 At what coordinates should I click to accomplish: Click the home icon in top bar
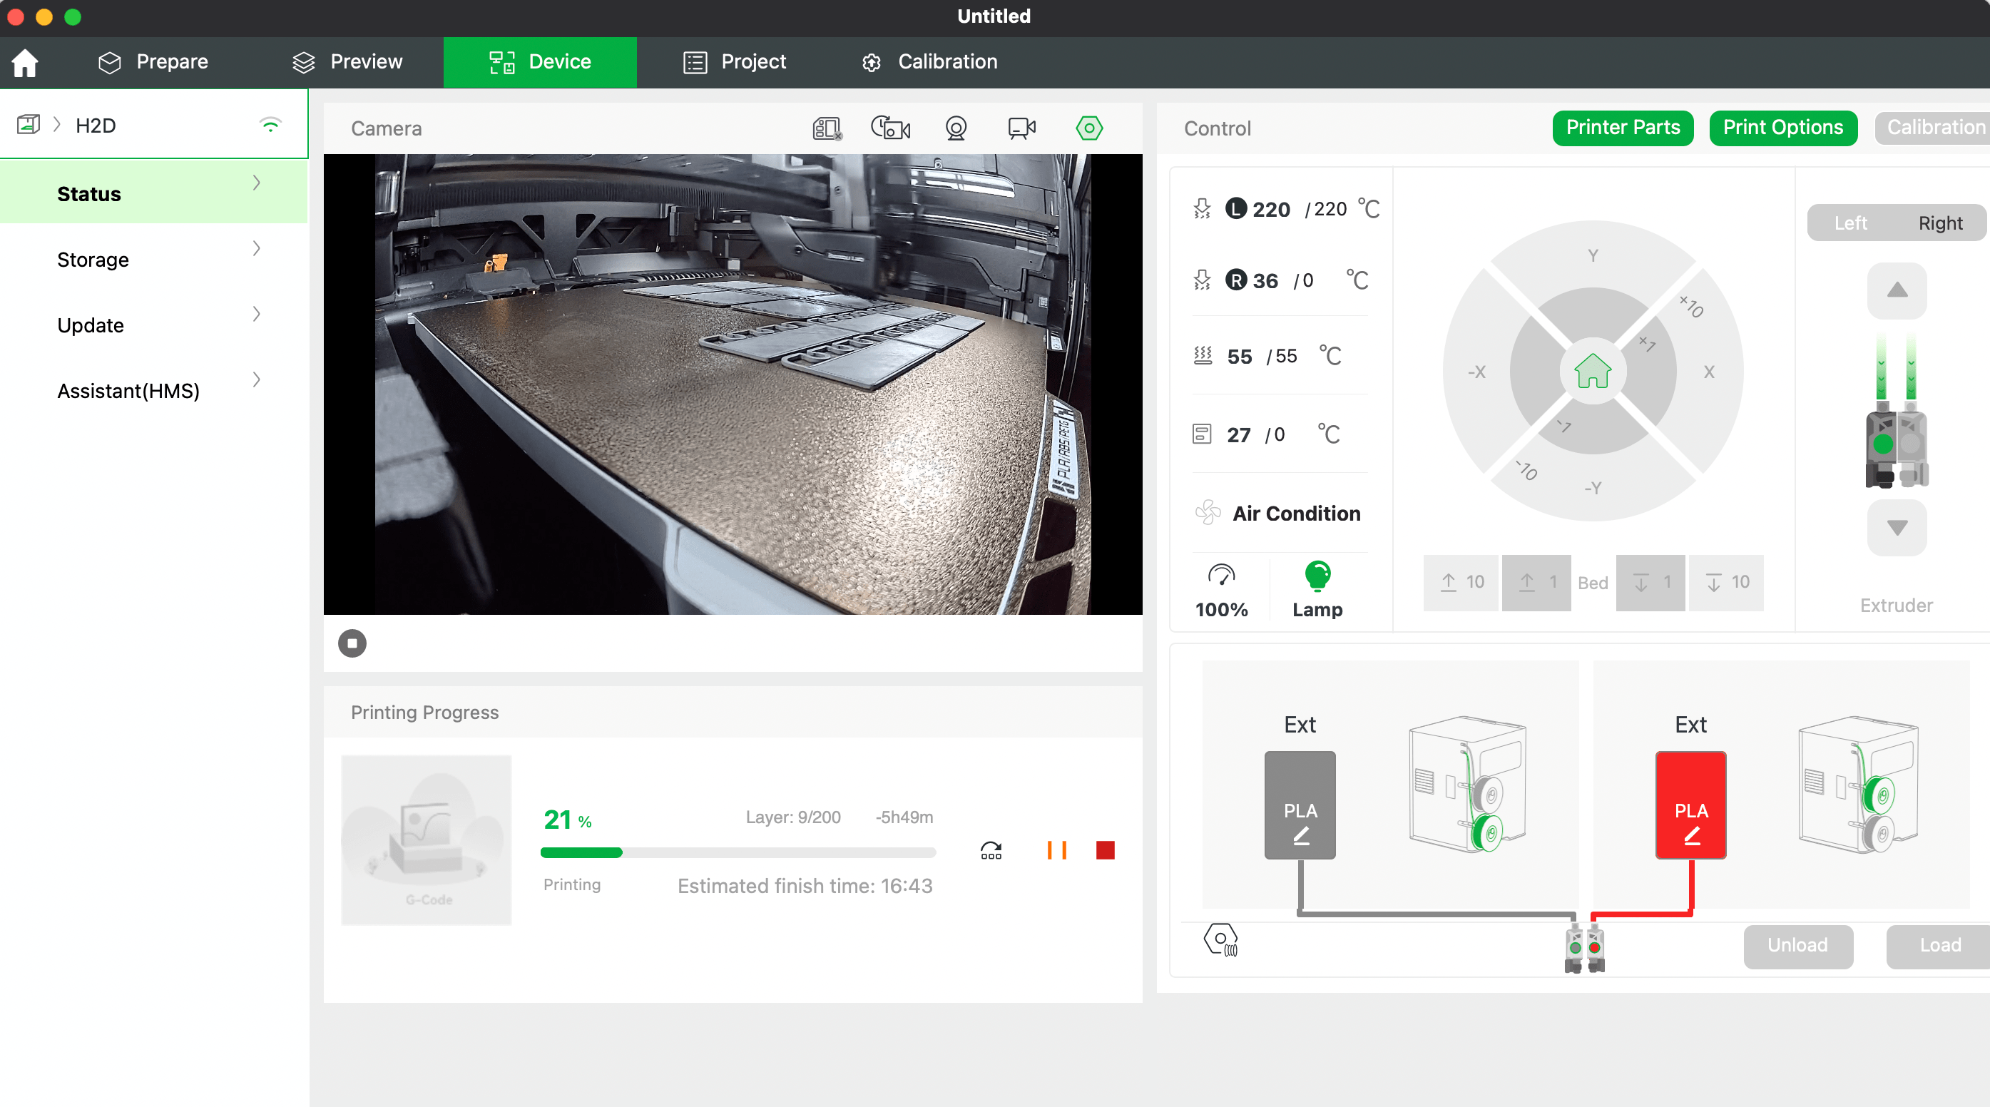[x=25, y=62]
